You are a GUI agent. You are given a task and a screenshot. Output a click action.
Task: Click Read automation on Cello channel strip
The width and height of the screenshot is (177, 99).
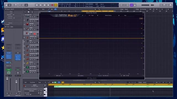9,70
